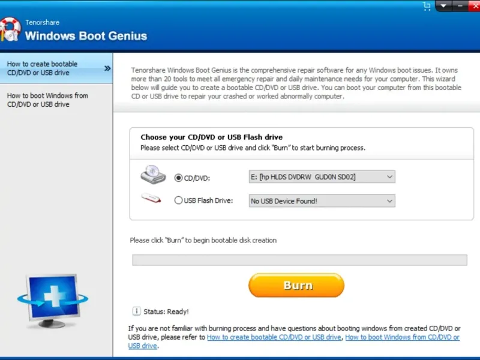Image resolution: width=480 pixels, height=360 pixels.
Task: Click the 'Tenorshare' brand text
Action: click(x=42, y=22)
